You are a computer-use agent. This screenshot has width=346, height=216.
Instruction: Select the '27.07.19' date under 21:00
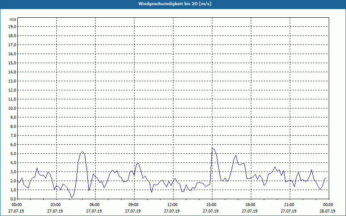pos(288,211)
